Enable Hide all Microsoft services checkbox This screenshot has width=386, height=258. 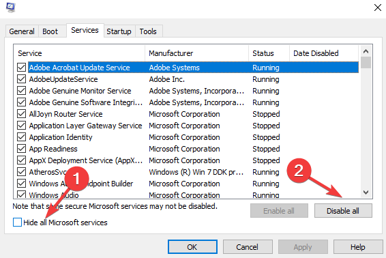click(x=17, y=223)
